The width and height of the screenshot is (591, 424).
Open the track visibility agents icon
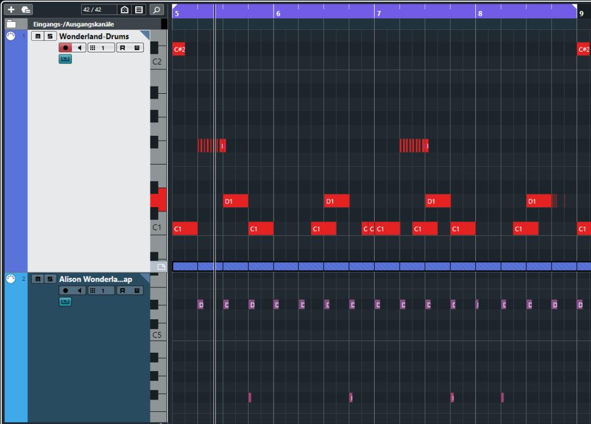point(124,10)
